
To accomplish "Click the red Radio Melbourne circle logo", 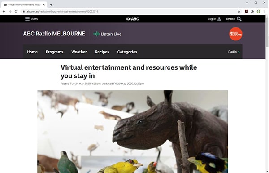I will coord(236,34).
